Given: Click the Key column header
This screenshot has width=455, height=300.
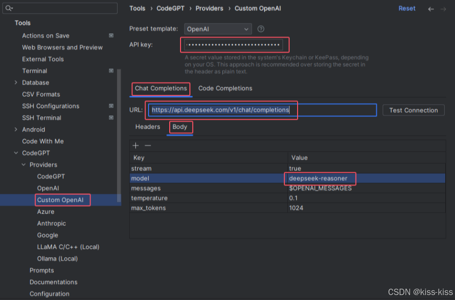Looking at the screenshot, I should 209,158.
